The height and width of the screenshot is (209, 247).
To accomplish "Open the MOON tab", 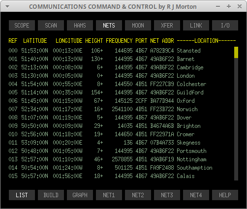I will click(138, 26).
